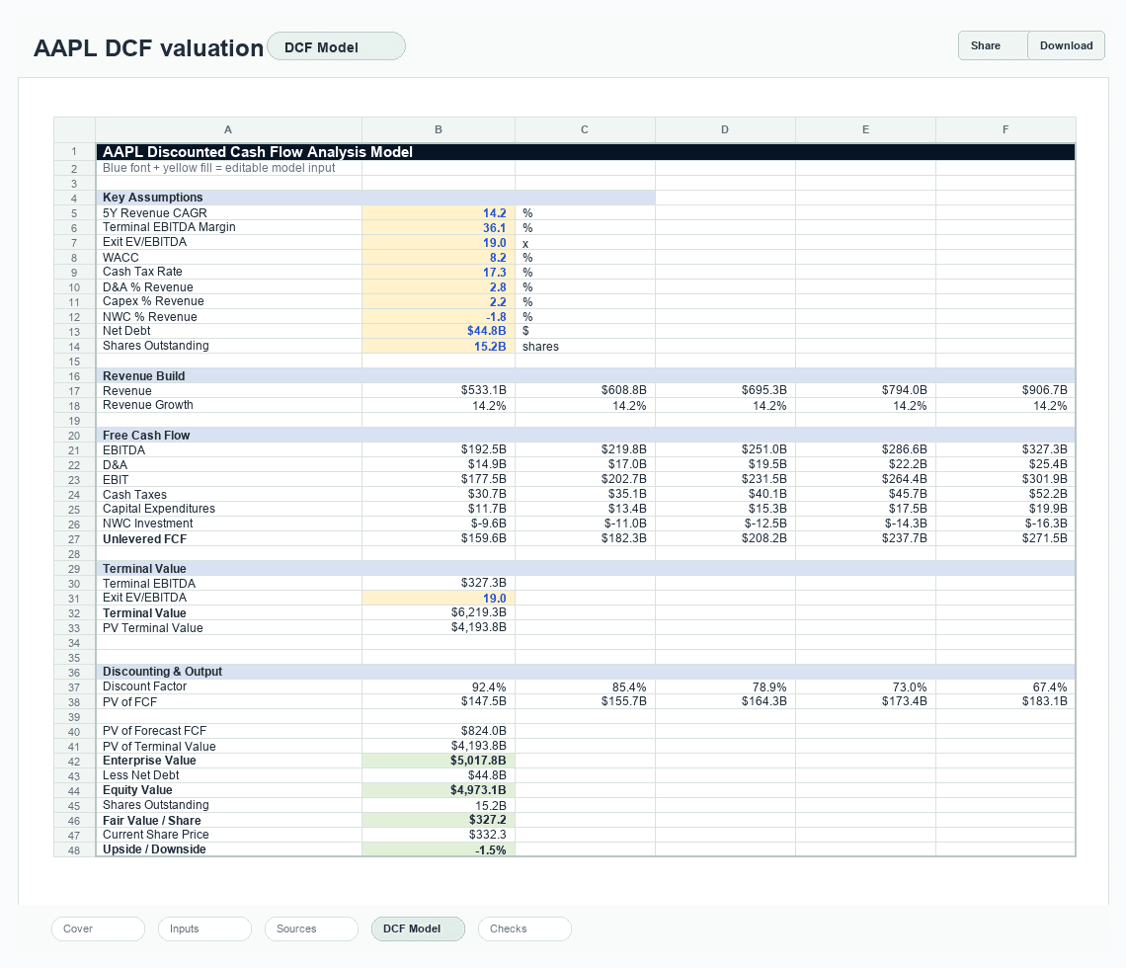
Task: Select row 27 header
Action: point(74,539)
